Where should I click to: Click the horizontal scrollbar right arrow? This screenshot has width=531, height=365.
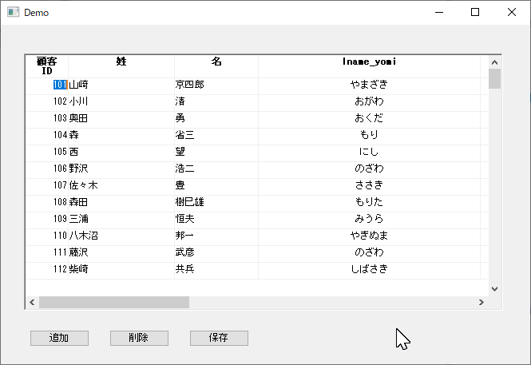pyautogui.click(x=481, y=303)
